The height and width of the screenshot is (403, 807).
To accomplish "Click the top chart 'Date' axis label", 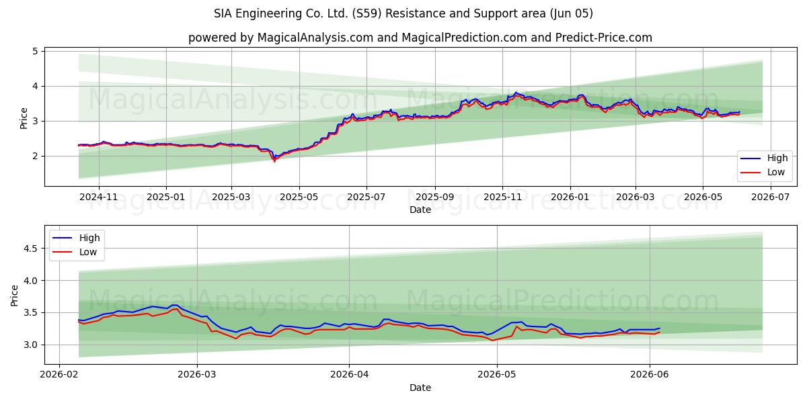I will [x=420, y=210].
